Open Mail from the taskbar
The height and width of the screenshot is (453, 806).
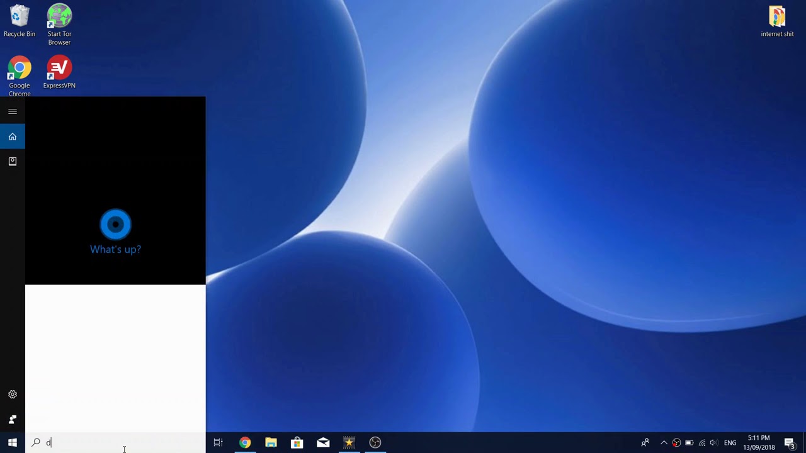click(323, 442)
